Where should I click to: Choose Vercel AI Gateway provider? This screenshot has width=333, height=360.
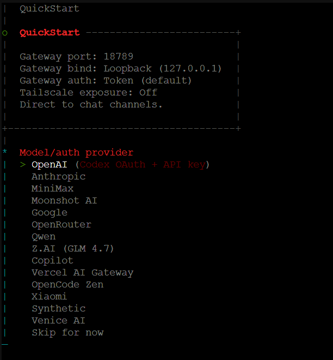tap(82, 273)
